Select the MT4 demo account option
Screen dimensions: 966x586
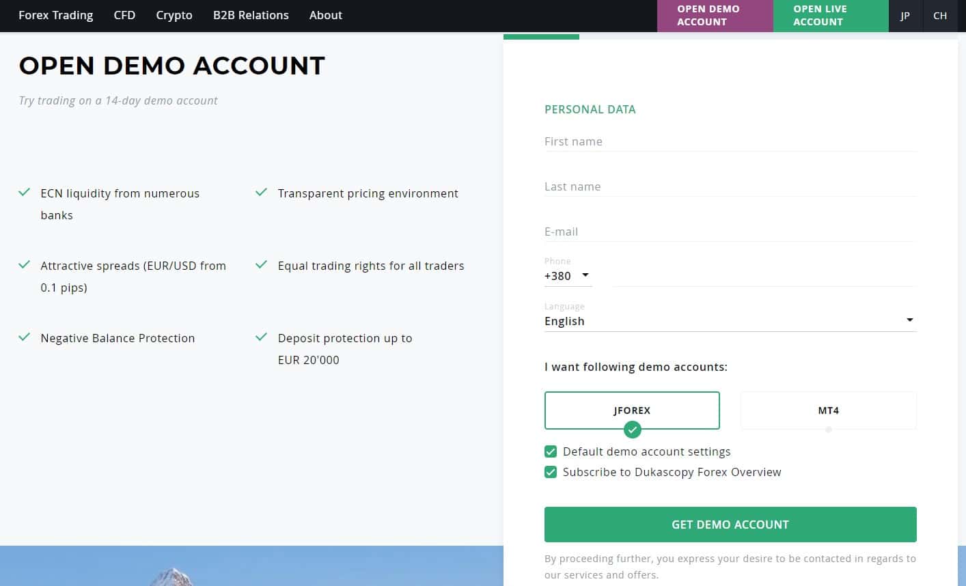coord(828,410)
